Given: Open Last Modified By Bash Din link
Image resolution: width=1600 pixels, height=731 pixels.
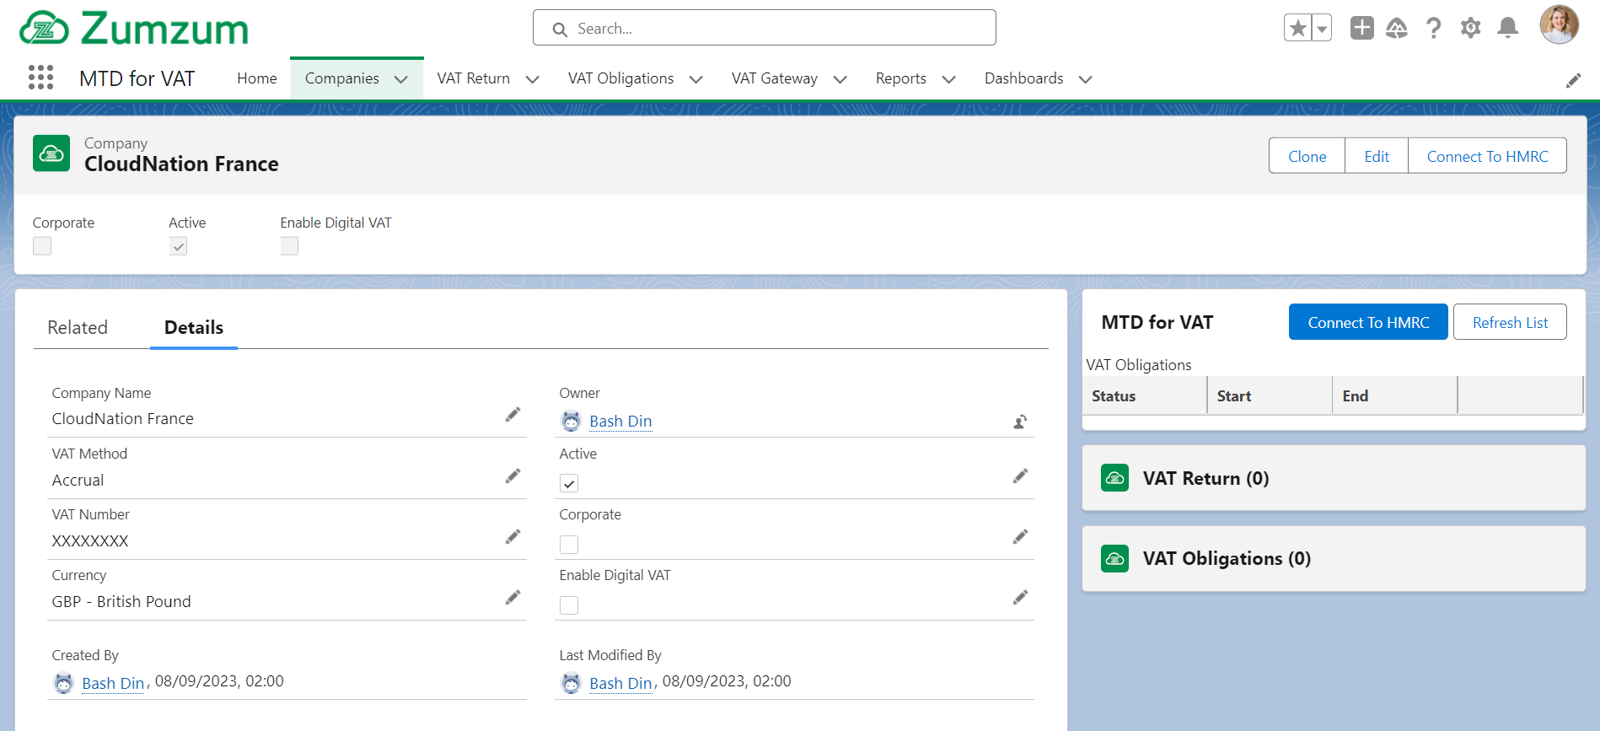Looking at the screenshot, I should [x=620, y=683].
